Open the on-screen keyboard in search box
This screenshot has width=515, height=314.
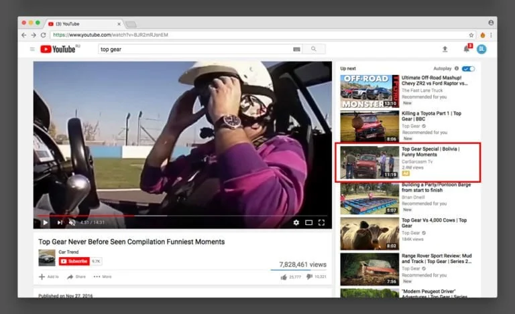pyautogui.click(x=296, y=49)
